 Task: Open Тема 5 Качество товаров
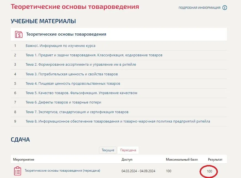point(81,93)
